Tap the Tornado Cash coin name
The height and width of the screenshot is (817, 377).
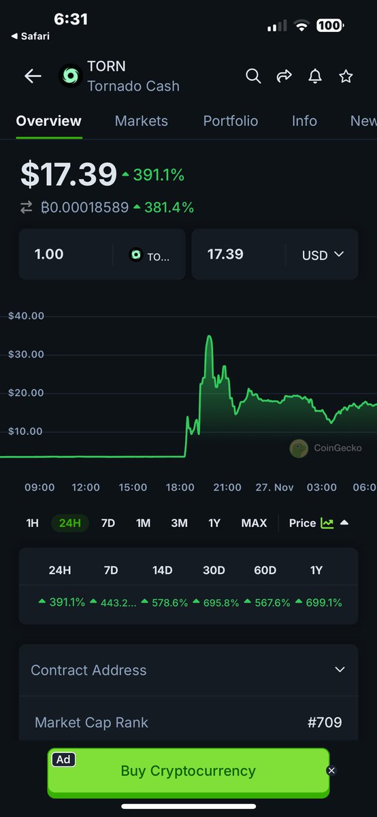133,86
